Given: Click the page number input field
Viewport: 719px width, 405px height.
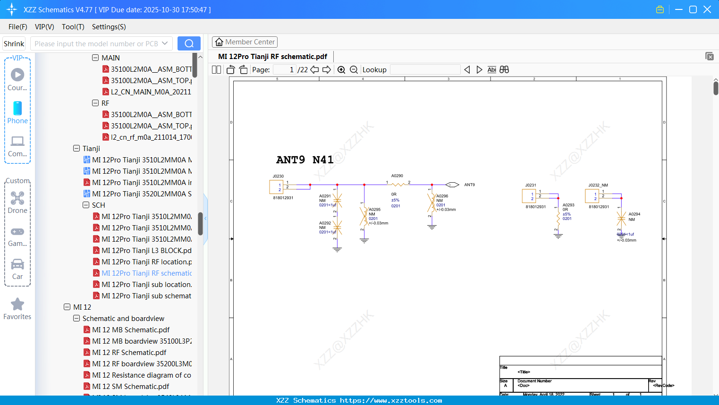Looking at the screenshot, I should pyautogui.click(x=284, y=69).
